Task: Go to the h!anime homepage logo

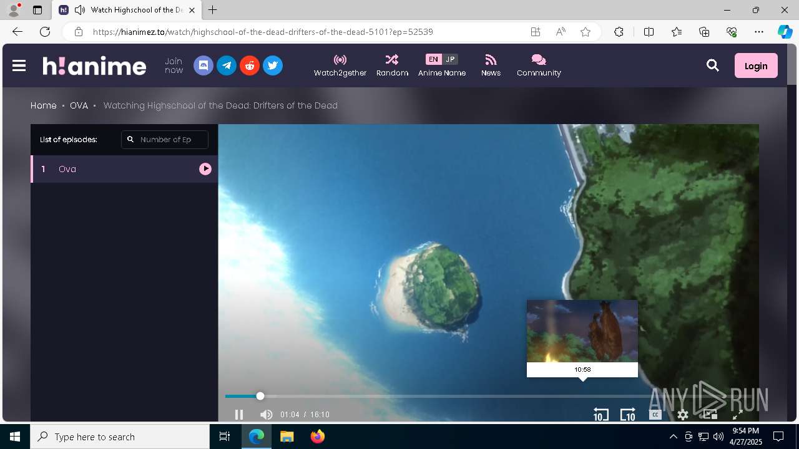Action: [x=94, y=65]
